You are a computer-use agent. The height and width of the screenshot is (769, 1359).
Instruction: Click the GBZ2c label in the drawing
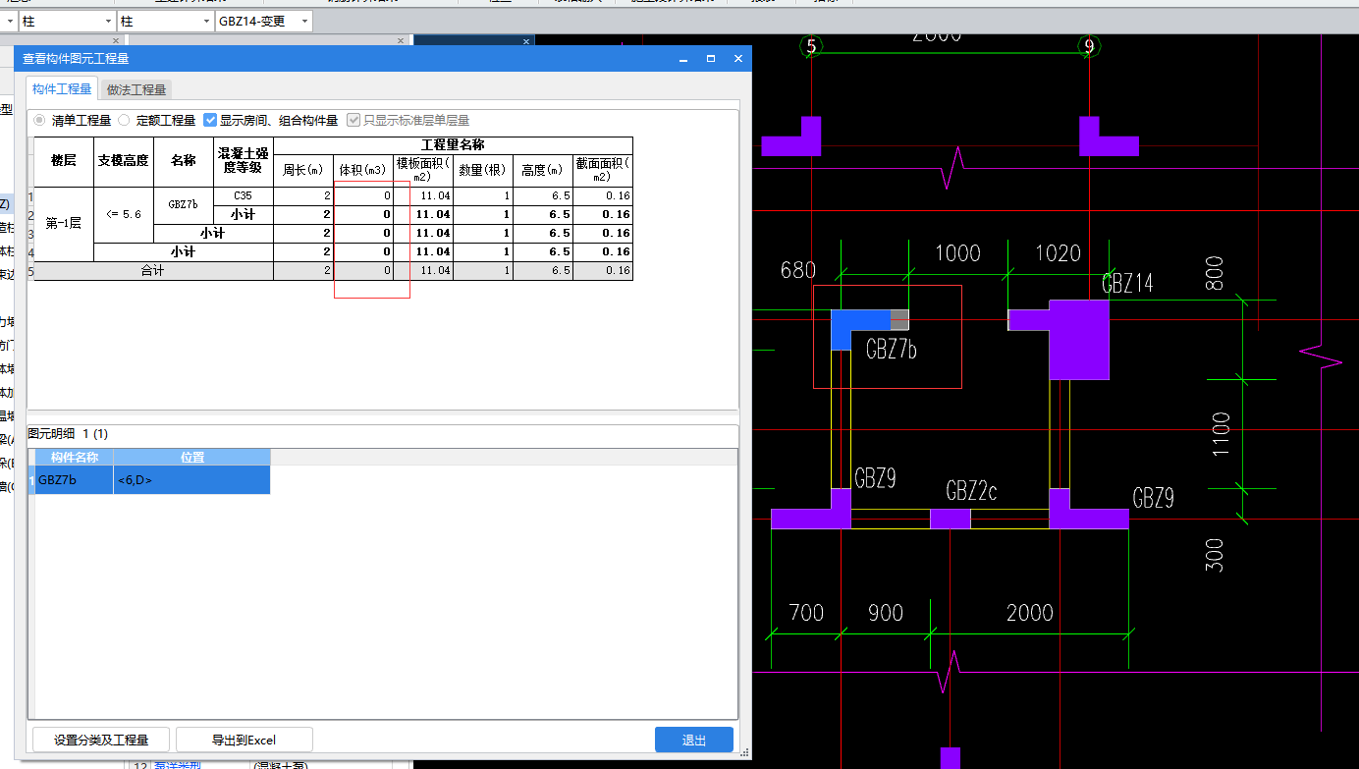tap(971, 491)
